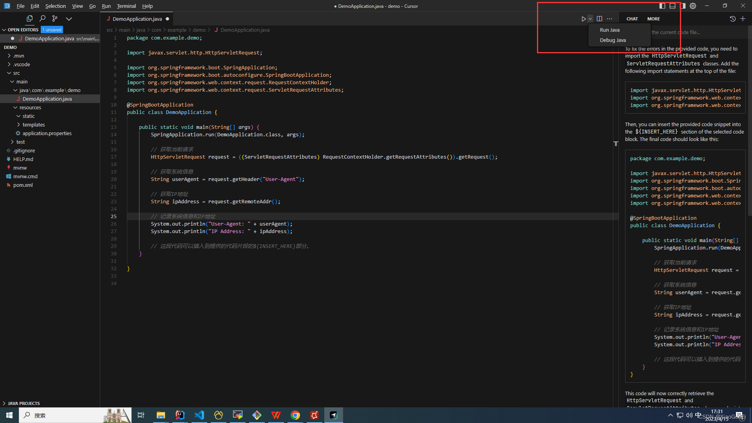Expand the JAVA PROJECTS section
The image size is (752, 423).
tap(23, 403)
